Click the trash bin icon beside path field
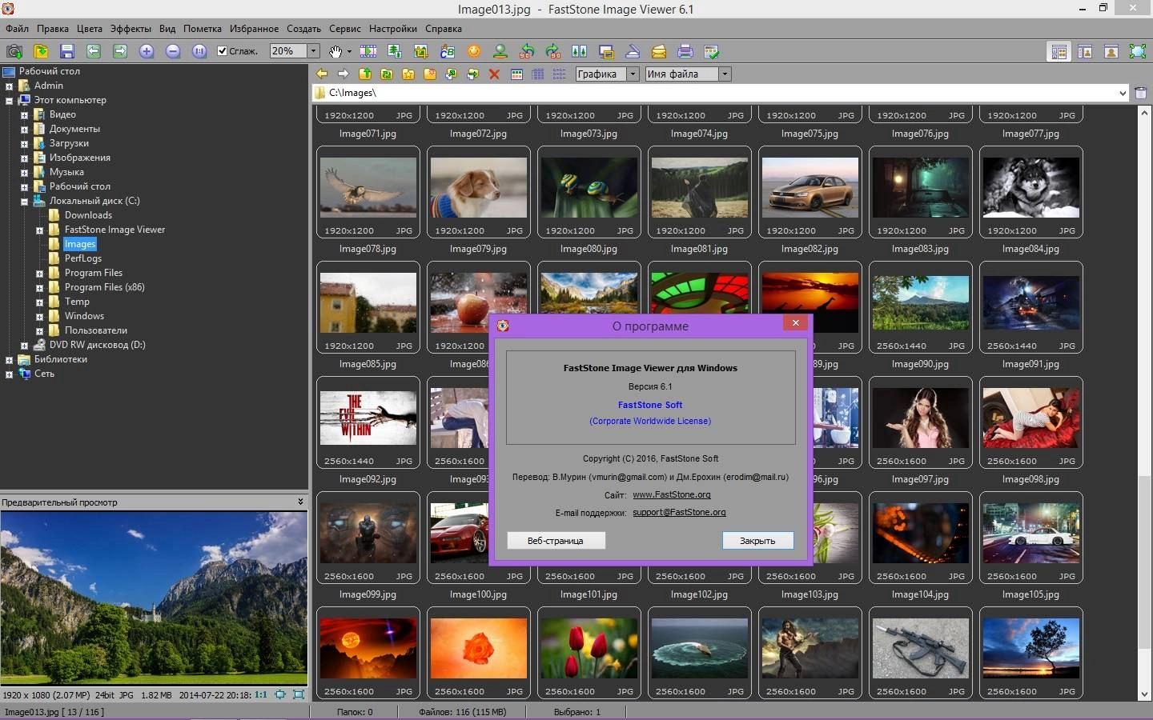This screenshot has width=1153, height=720. click(1141, 93)
